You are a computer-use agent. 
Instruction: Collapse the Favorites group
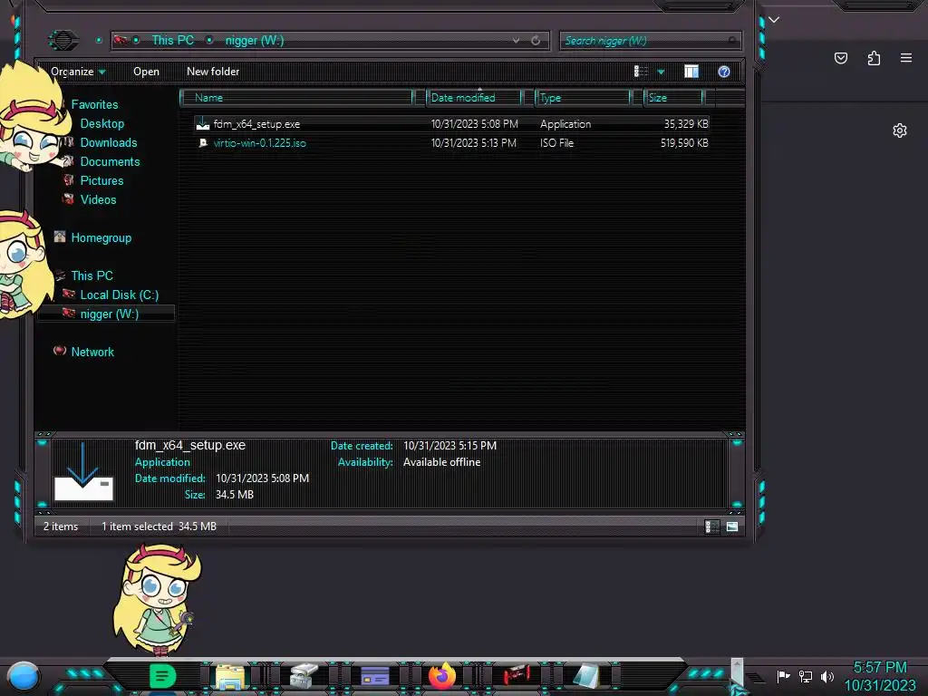click(x=94, y=105)
